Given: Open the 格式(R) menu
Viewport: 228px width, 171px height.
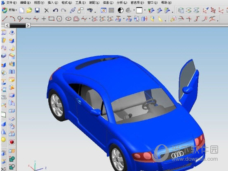Looking at the screenshot, I should pos(67,2).
